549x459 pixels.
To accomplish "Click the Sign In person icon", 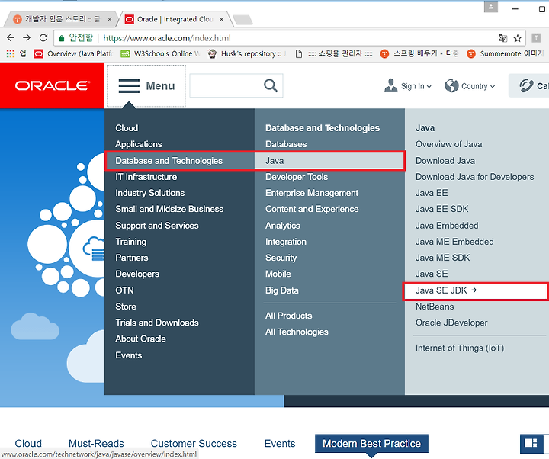I will 390,86.
